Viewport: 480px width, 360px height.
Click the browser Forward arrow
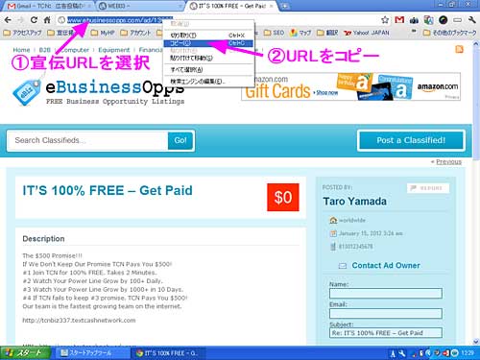point(21,20)
